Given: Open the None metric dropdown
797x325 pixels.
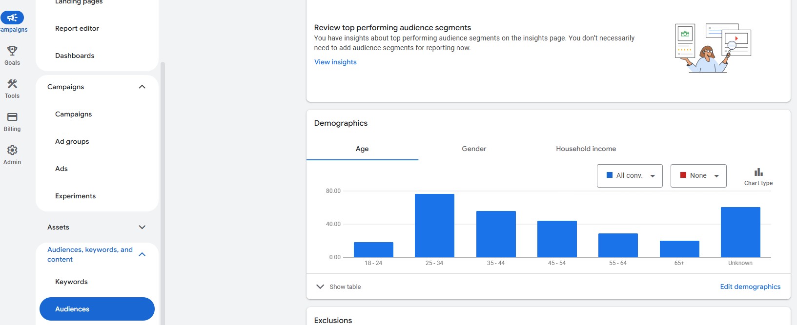Looking at the screenshot, I should click(698, 176).
